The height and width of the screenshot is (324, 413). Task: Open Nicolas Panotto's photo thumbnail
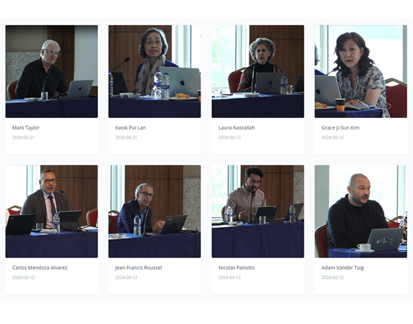click(258, 211)
